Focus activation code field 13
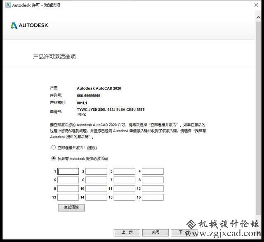This screenshot has height=242, width=264. [x=68, y=197]
